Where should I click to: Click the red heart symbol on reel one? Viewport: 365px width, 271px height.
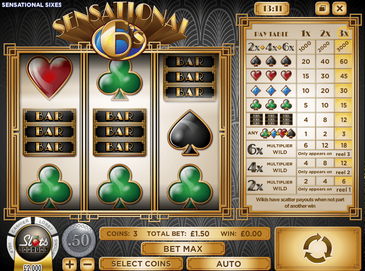point(49,77)
